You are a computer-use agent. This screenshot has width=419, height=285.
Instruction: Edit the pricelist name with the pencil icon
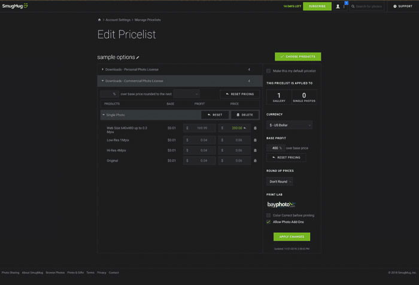point(138,57)
